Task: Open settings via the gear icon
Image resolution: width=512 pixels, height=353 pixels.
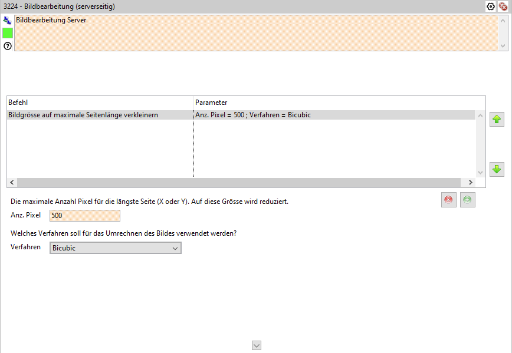Action: pyautogui.click(x=490, y=6)
